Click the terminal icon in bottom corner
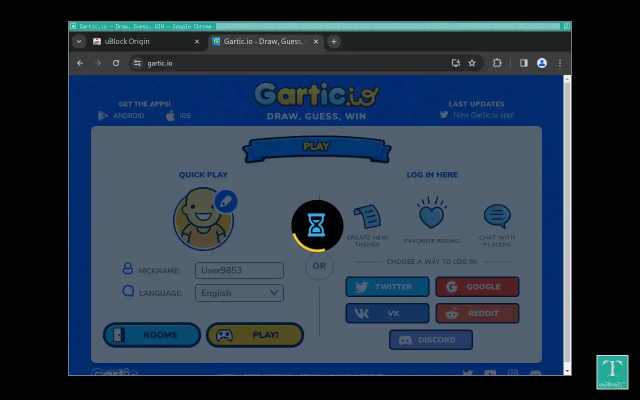The height and width of the screenshot is (400, 640). point(612,372)
